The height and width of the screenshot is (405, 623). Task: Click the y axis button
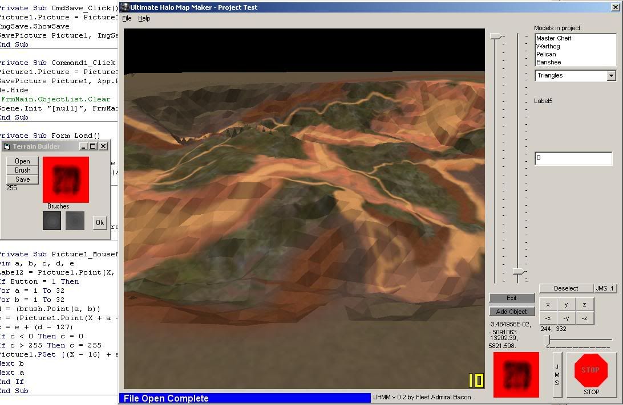[566, 305]
